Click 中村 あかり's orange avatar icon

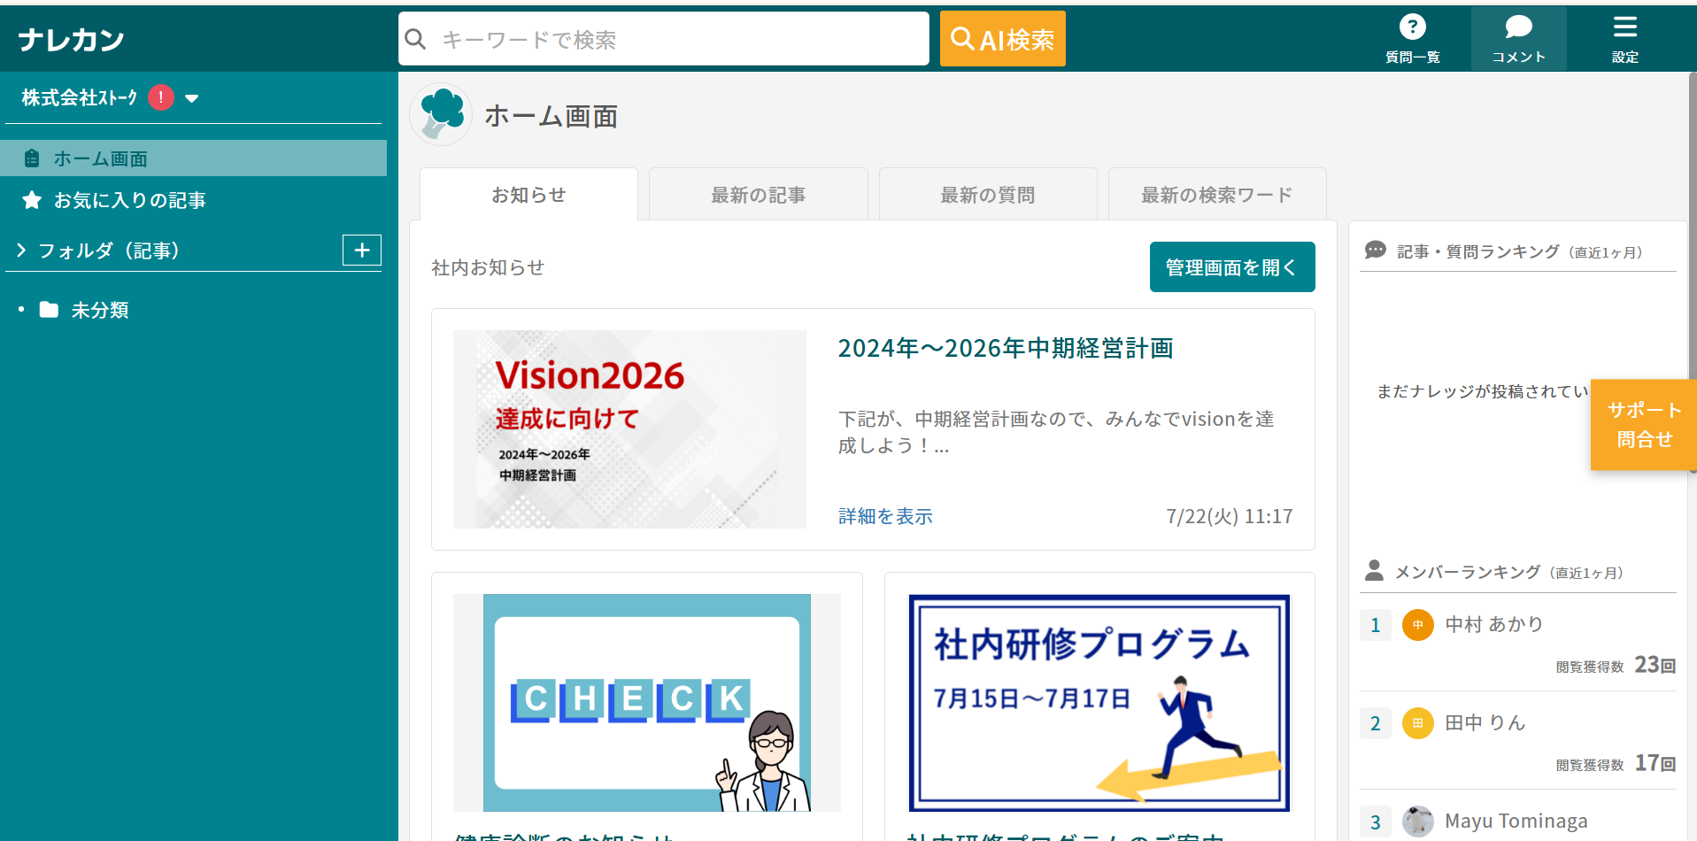click(1417, 625)
